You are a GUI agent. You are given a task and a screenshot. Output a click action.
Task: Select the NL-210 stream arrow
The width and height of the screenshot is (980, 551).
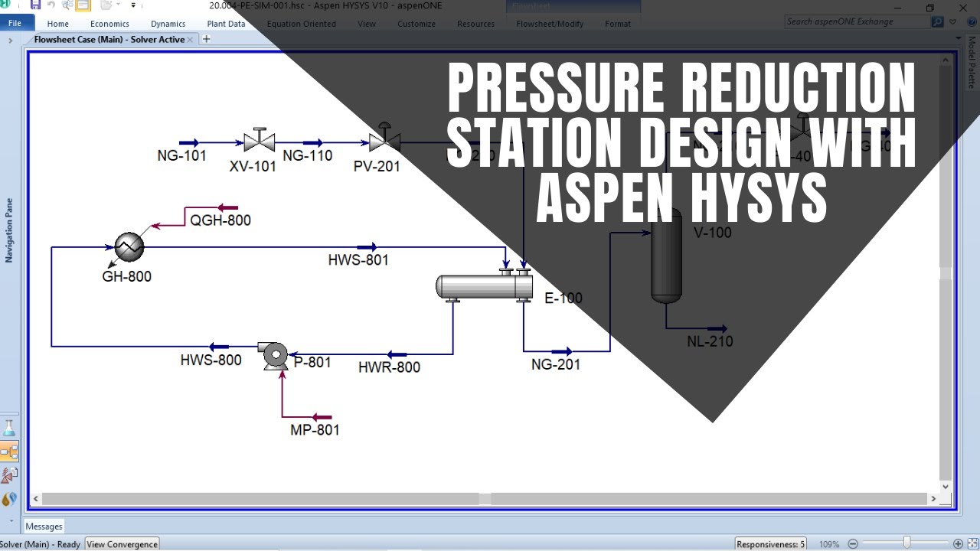pos(717,329)
